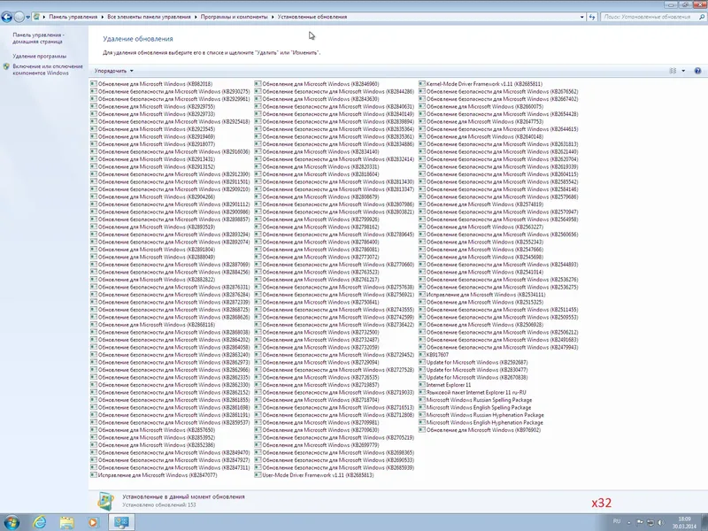Open the Windows Start menu orb

tap(12, 522)
